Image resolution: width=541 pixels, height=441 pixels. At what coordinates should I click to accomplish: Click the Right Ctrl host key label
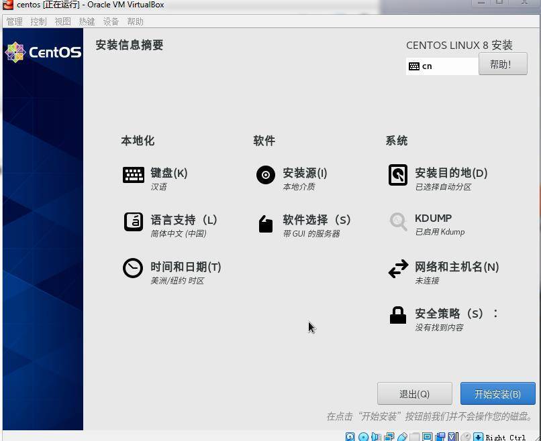(505, 437)
